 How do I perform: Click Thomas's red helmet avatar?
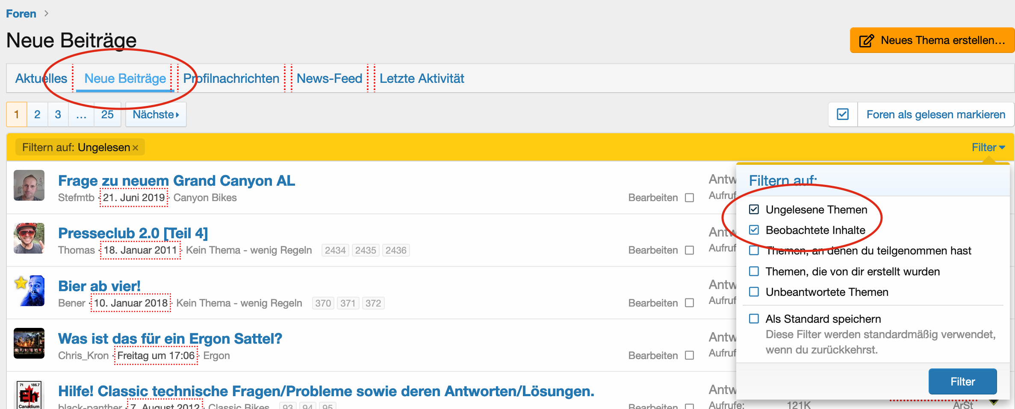click(x=29, y=238)
